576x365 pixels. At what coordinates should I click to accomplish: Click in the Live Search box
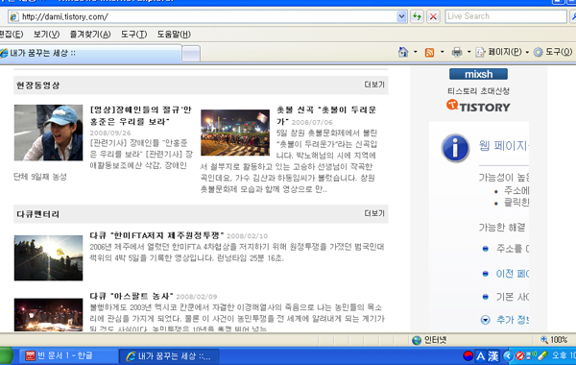click(506, 16)
